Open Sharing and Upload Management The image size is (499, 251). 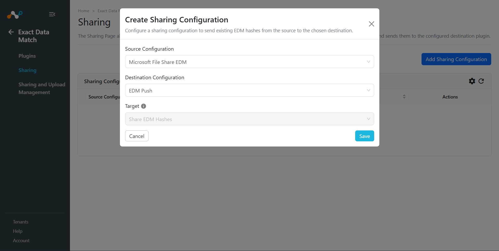pyautogui.click(x=42, y=88)
